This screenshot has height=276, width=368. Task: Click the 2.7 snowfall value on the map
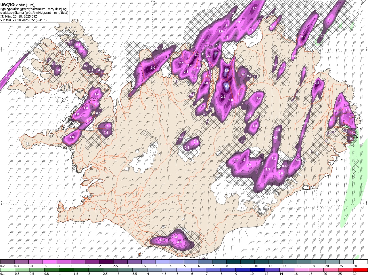[x=197, y=55]
